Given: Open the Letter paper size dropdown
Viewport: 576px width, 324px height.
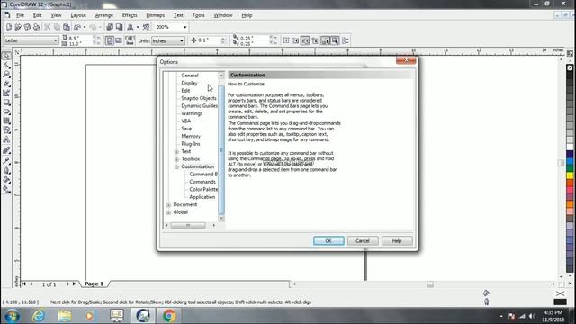Looking at the screenshot, I should coord(55,40).
